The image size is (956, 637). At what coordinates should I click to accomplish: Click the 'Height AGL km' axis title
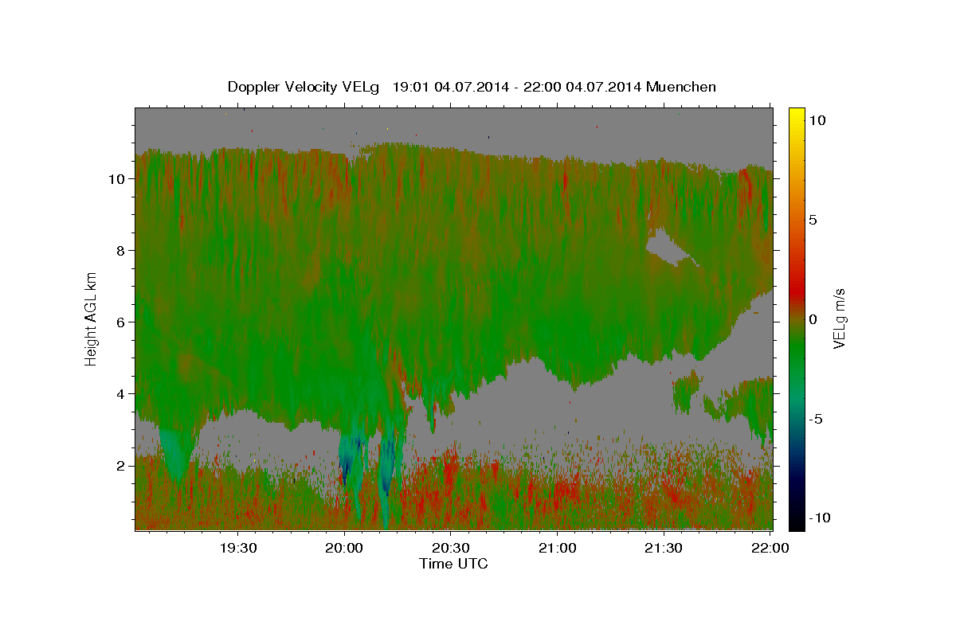point(92,318)
